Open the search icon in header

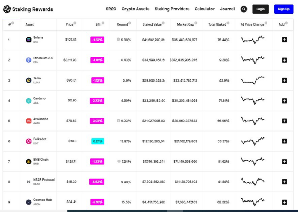244,9
